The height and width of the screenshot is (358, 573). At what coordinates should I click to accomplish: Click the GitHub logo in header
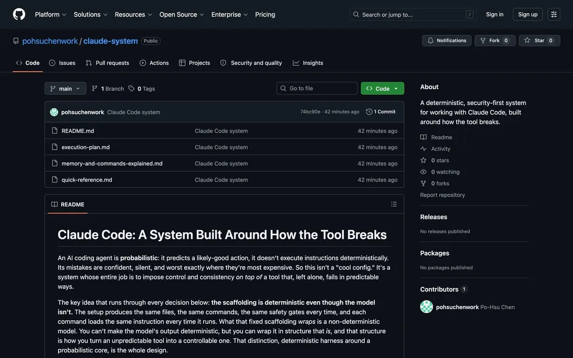click(19, 14)
